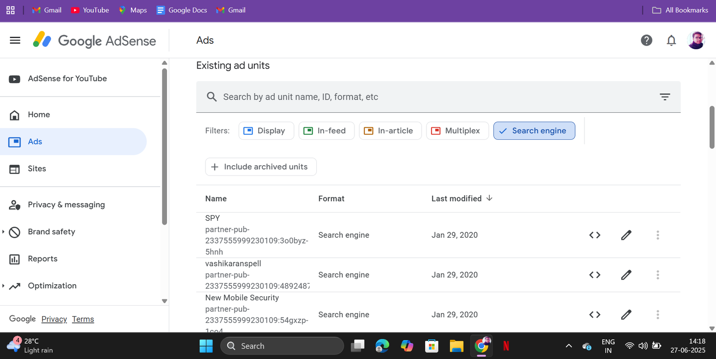Viewport: 716px width, 359px height.
Task: Click the Windows taskbar Search box
Action: click(282, 346)
